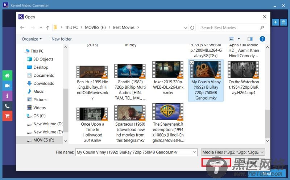Click the Best Movies breadcrumb
290x180 pixels.
124,28
